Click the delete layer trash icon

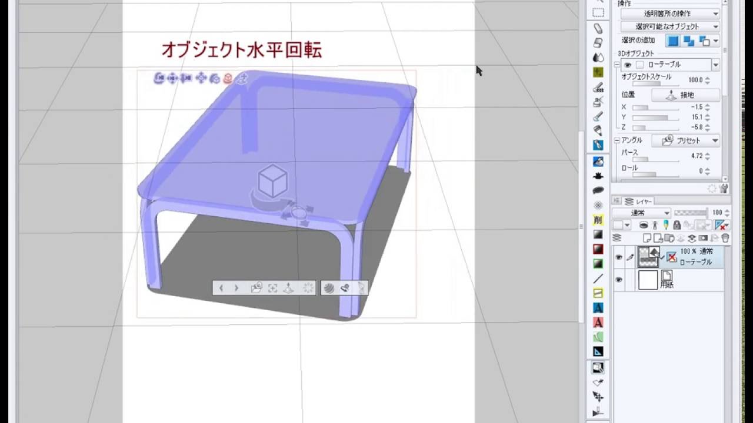pos(725,238)
